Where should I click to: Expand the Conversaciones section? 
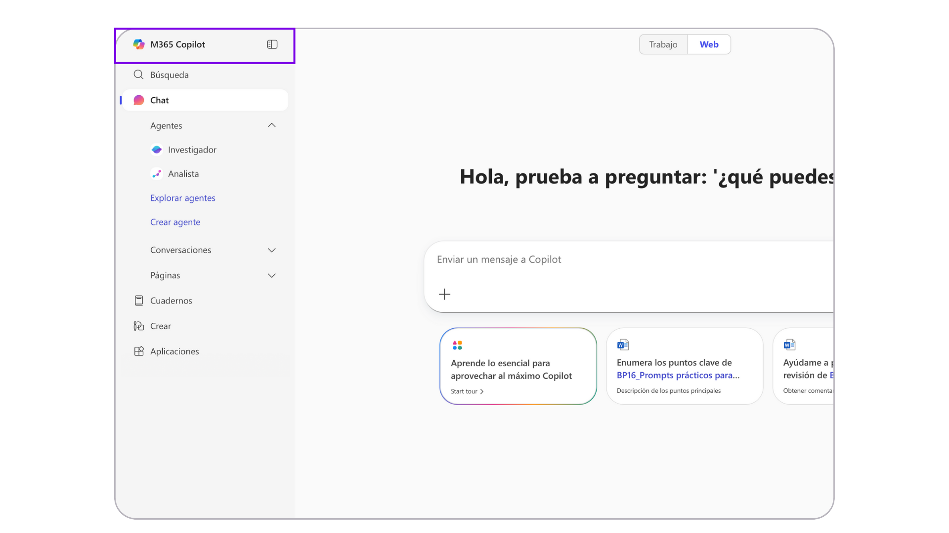coord(271,250)
